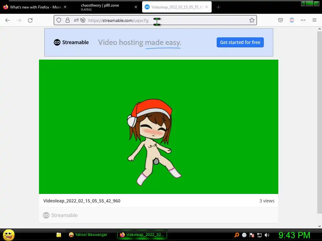Open the Firefox account avatar menu

pos(292,20)
